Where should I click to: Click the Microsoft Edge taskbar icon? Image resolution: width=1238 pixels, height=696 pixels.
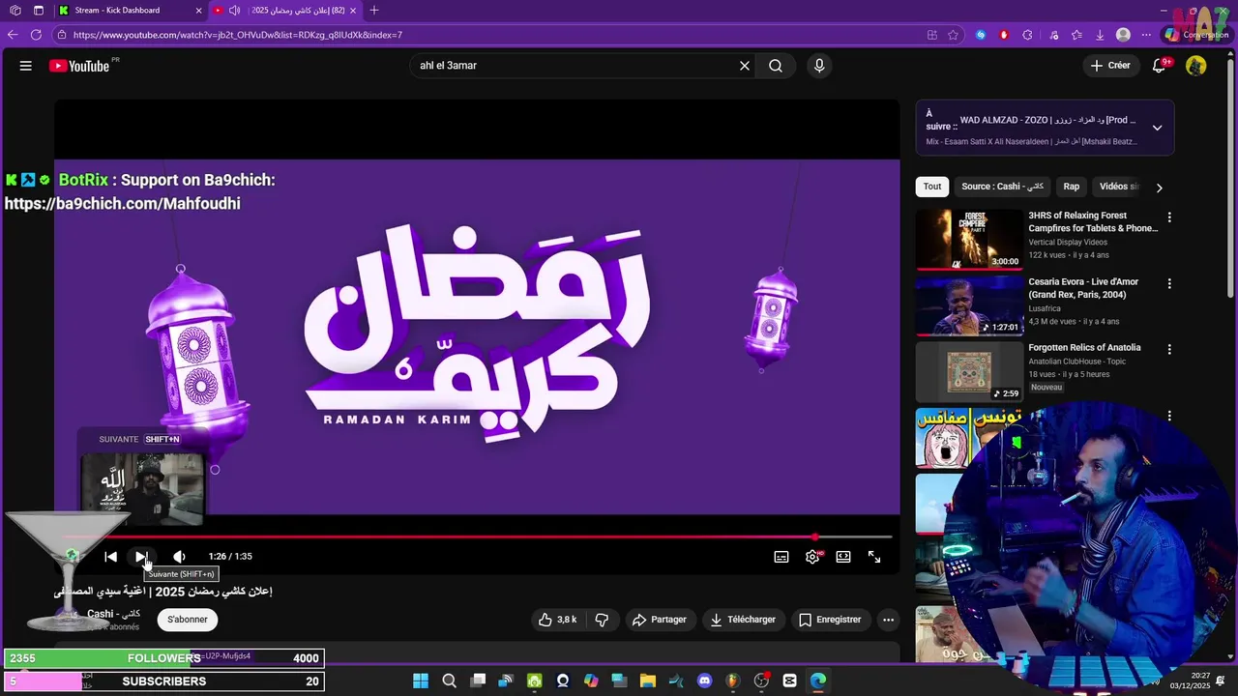pos(818,681)
